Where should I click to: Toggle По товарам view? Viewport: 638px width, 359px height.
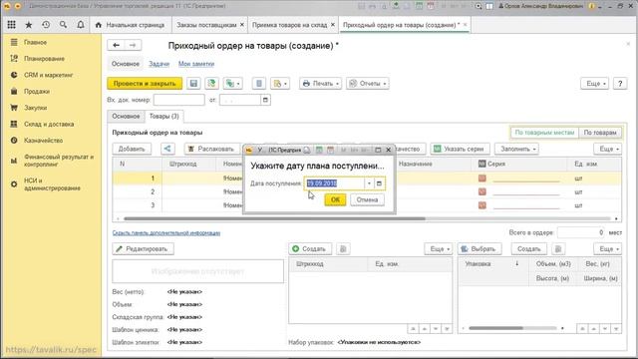600,133
